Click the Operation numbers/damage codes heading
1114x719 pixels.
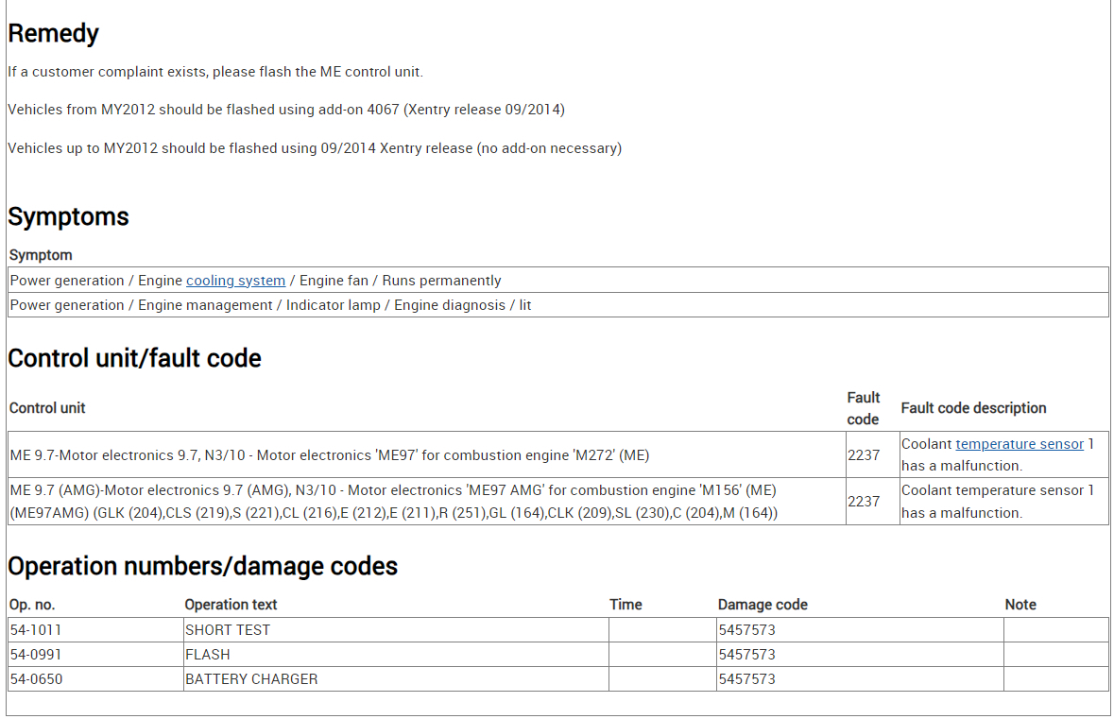click(202, 566)
